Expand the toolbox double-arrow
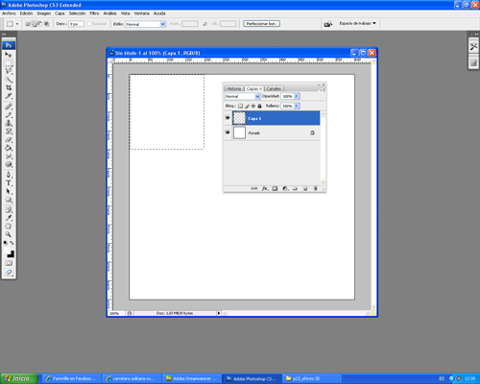The height and width of the screenshot is (384, 480). coord(4,34)
